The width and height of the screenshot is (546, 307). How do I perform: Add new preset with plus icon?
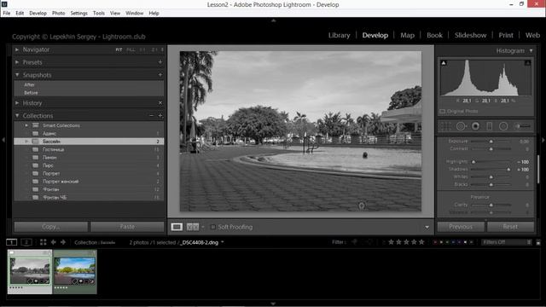(x=160, y=62)
